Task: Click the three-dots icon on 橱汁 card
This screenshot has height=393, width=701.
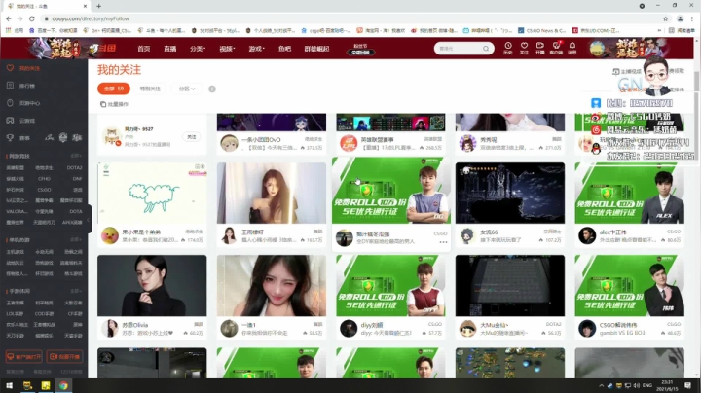Action: coord(443,242)
